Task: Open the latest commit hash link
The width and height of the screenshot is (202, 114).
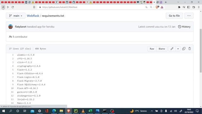Action: coord(159,27)
